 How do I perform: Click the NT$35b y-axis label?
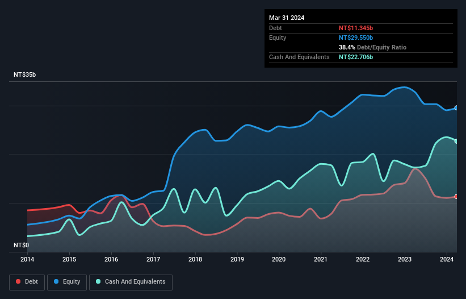point(24,74)
